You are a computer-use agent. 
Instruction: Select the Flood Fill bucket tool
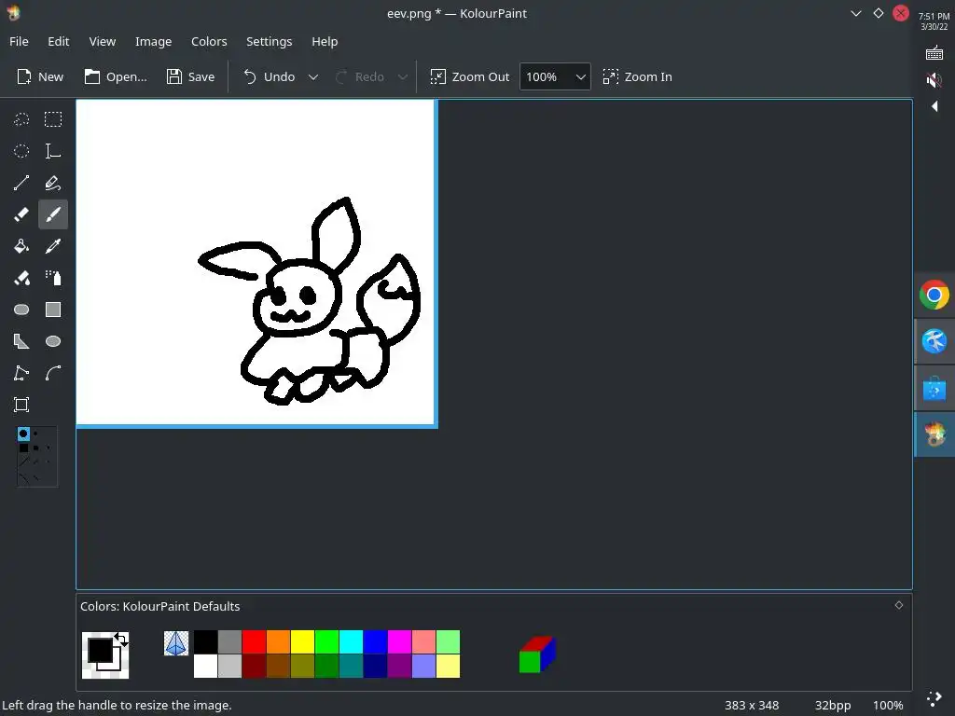21,246
